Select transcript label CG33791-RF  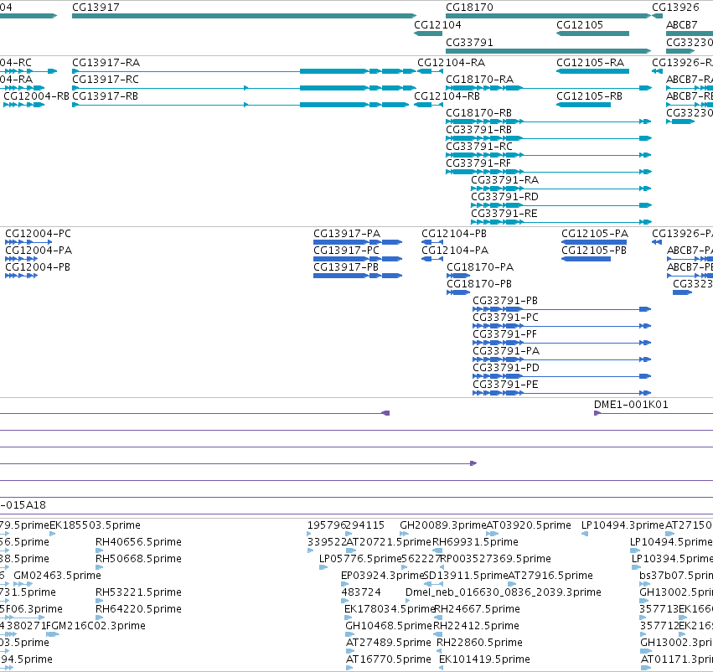(x=478, y=163)
